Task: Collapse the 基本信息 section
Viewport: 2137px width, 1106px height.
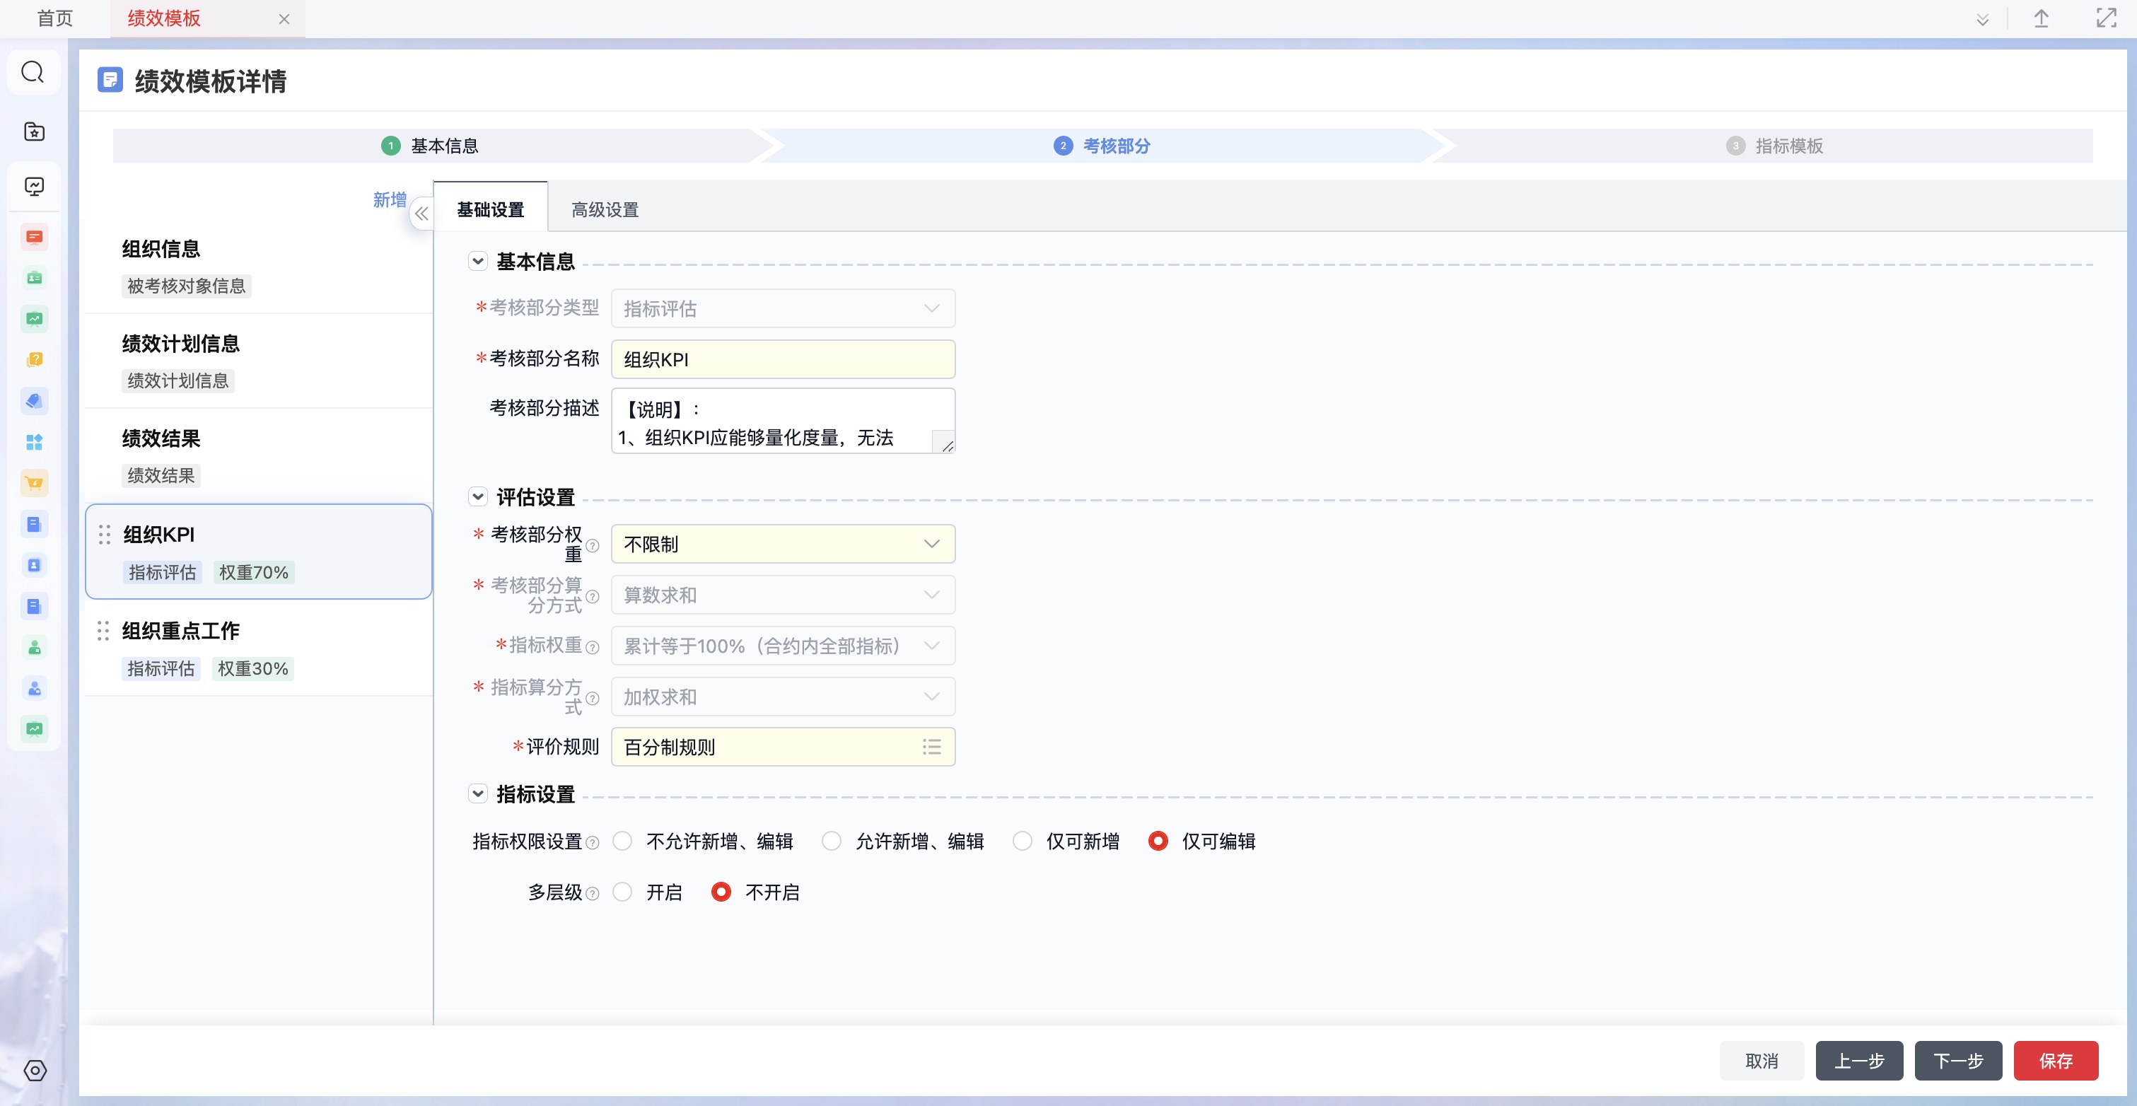Action: tap(478, 262)
